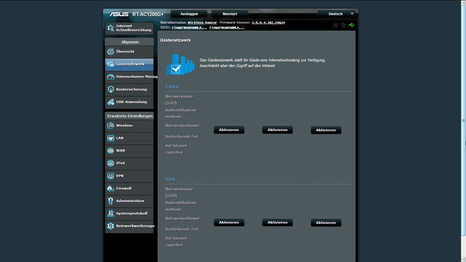Activate first 5GHz guest network
The height and width of the screenshot is (262, 466).
pyautogui.click(x=229, y=222)
